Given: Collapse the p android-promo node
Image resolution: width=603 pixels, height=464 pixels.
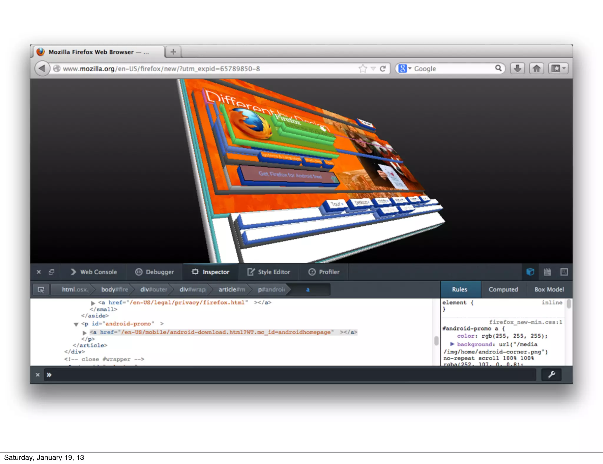Looking at the screenshot, I should coord(76,324).
